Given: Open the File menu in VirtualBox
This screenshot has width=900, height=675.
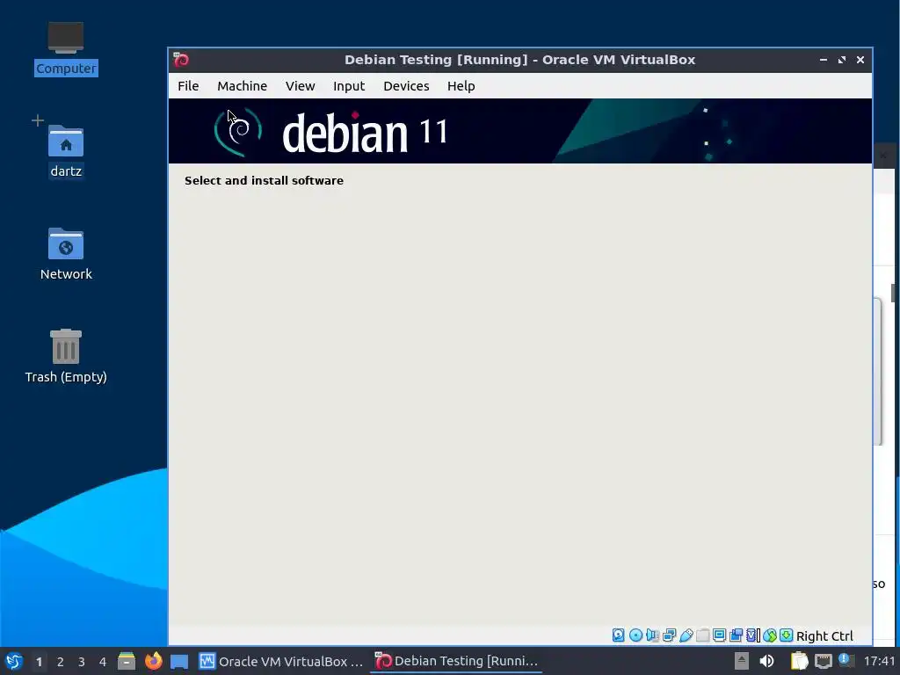Looking at the screenshot, I should (188, 86).
